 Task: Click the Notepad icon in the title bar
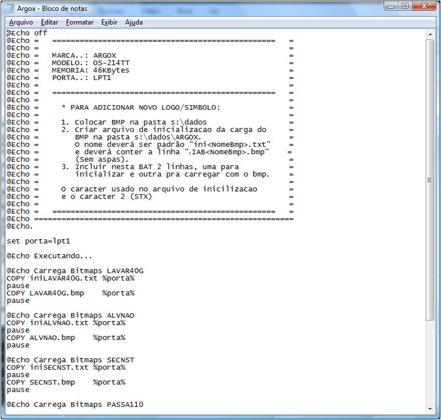pos(10,9)
